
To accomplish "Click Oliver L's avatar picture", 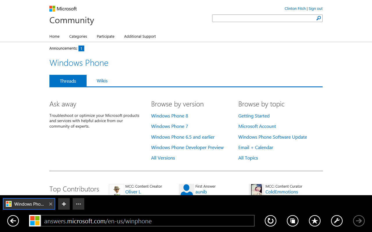I will 116,190.
